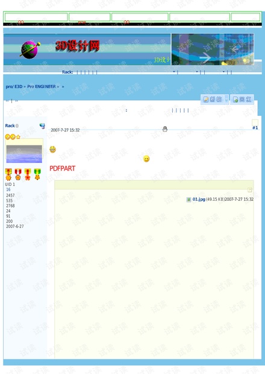This screenshot has height=374, width=265.
Task: Click the red proe text under top boxes
Action: pos(82,22)
